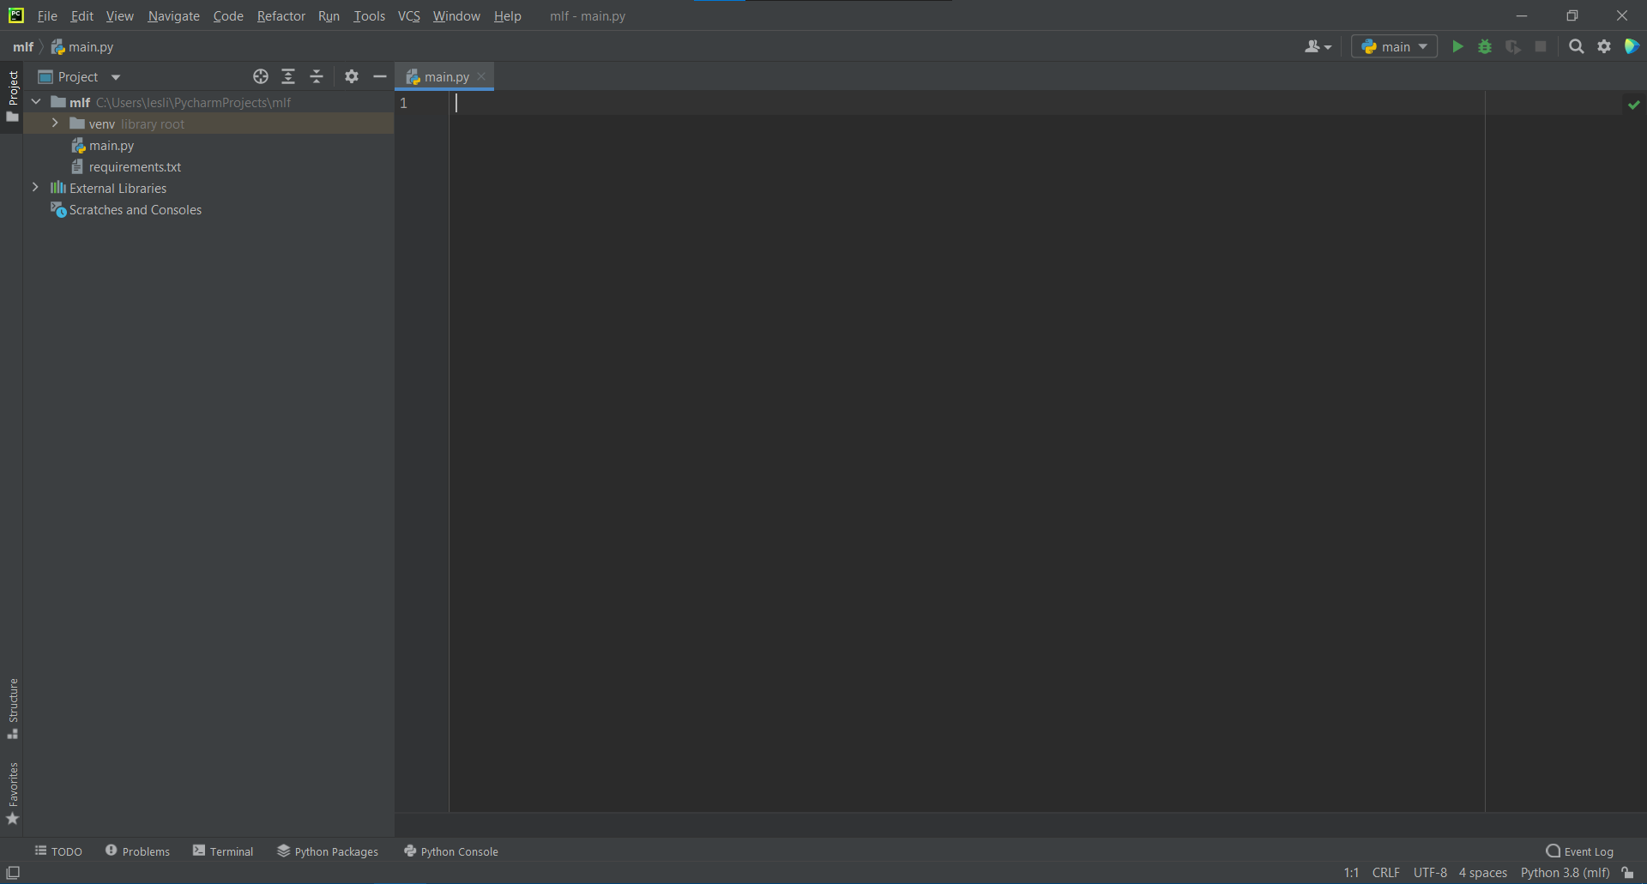This screenshot has height=884, width=1647.
Task: Place cursor in the editor text area
Action: click(x=967, y=451)
